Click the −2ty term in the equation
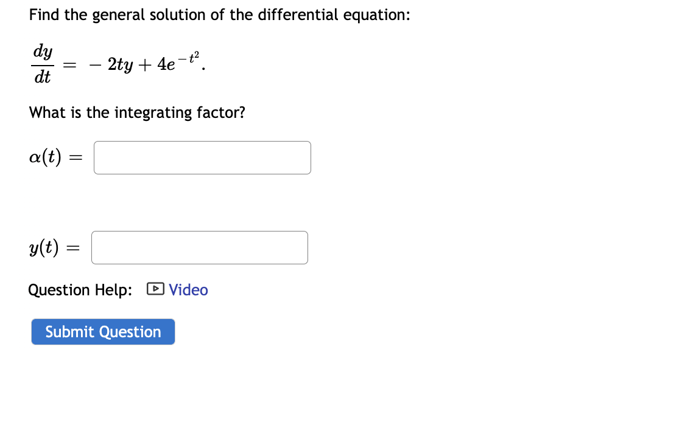The width and height of the screenshot is (682, 446). 111,64
